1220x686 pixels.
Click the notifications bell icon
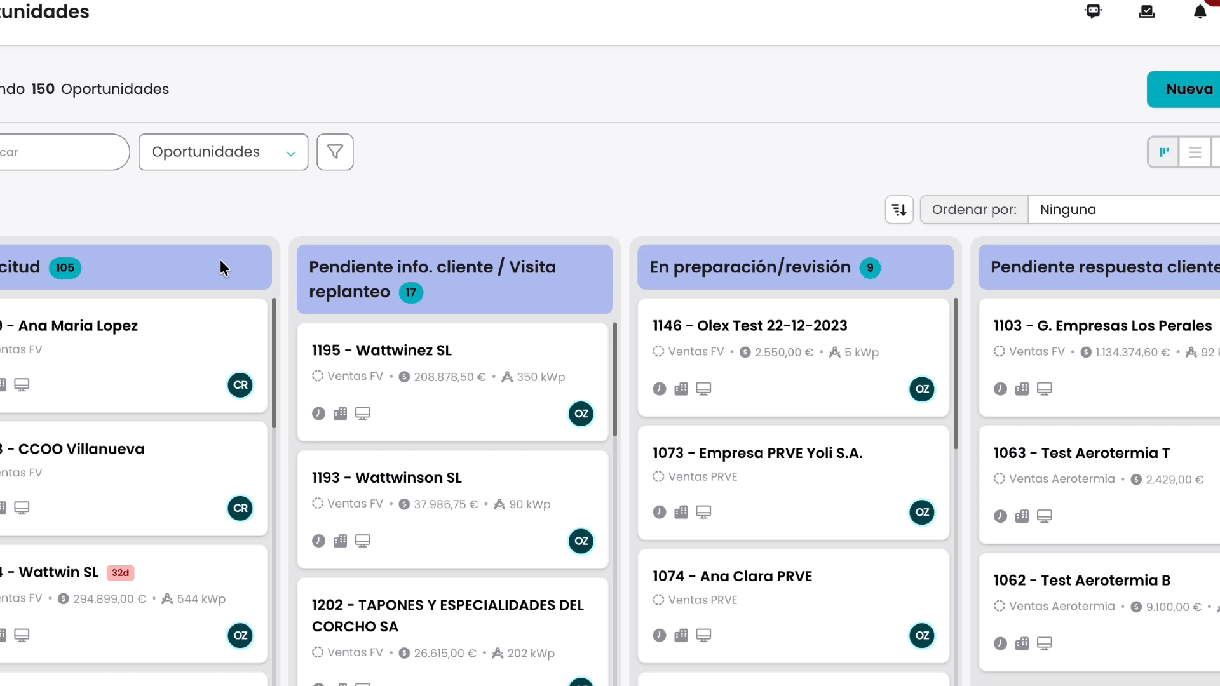pyautogui.click(x=1200, y=11)
